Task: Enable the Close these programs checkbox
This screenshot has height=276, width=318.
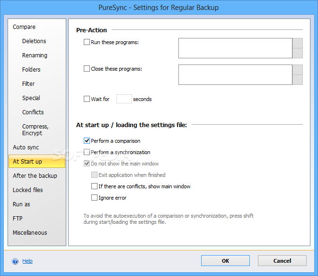Action: pyautogui.click(x=87, y=68)
